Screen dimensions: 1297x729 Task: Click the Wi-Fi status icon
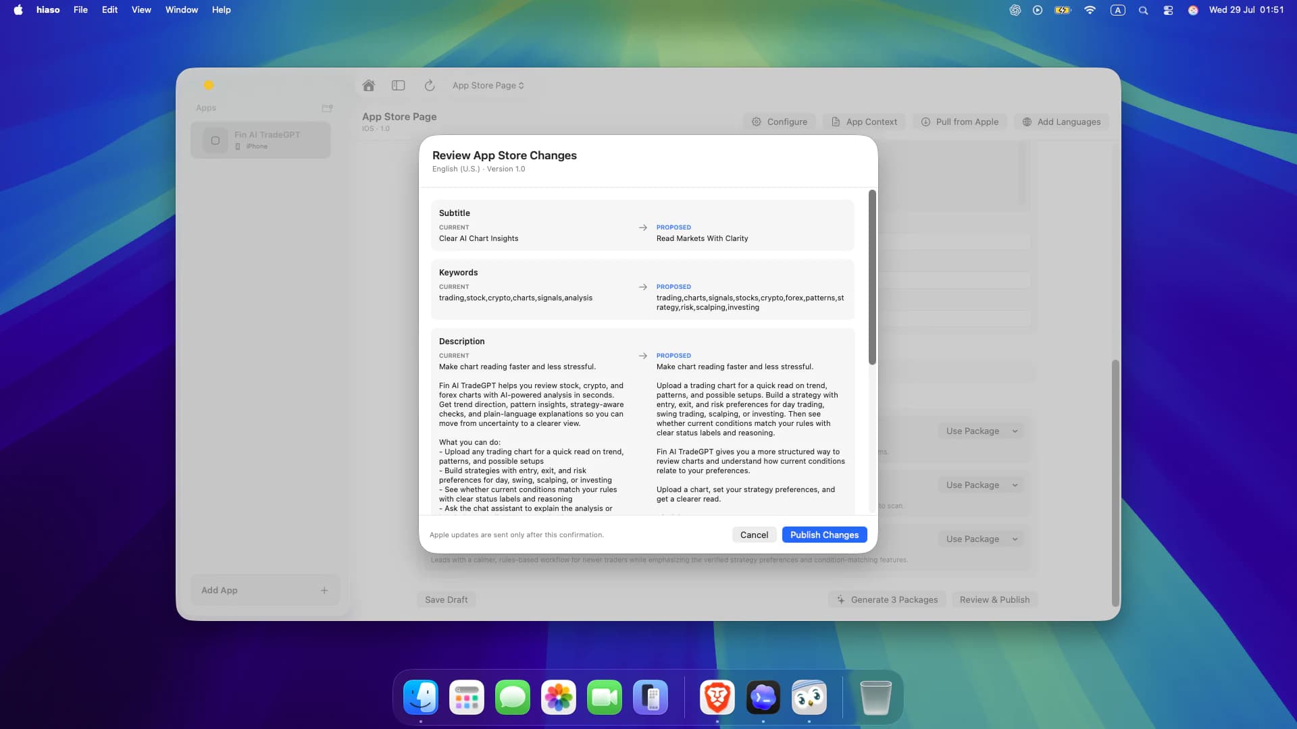tap(1090, 10)
